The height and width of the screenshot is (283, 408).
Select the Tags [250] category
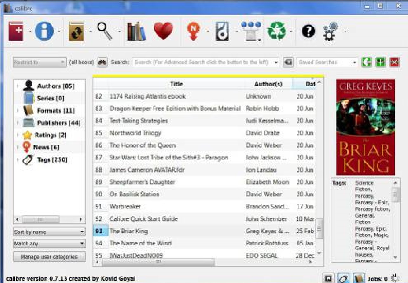[52, 160]
